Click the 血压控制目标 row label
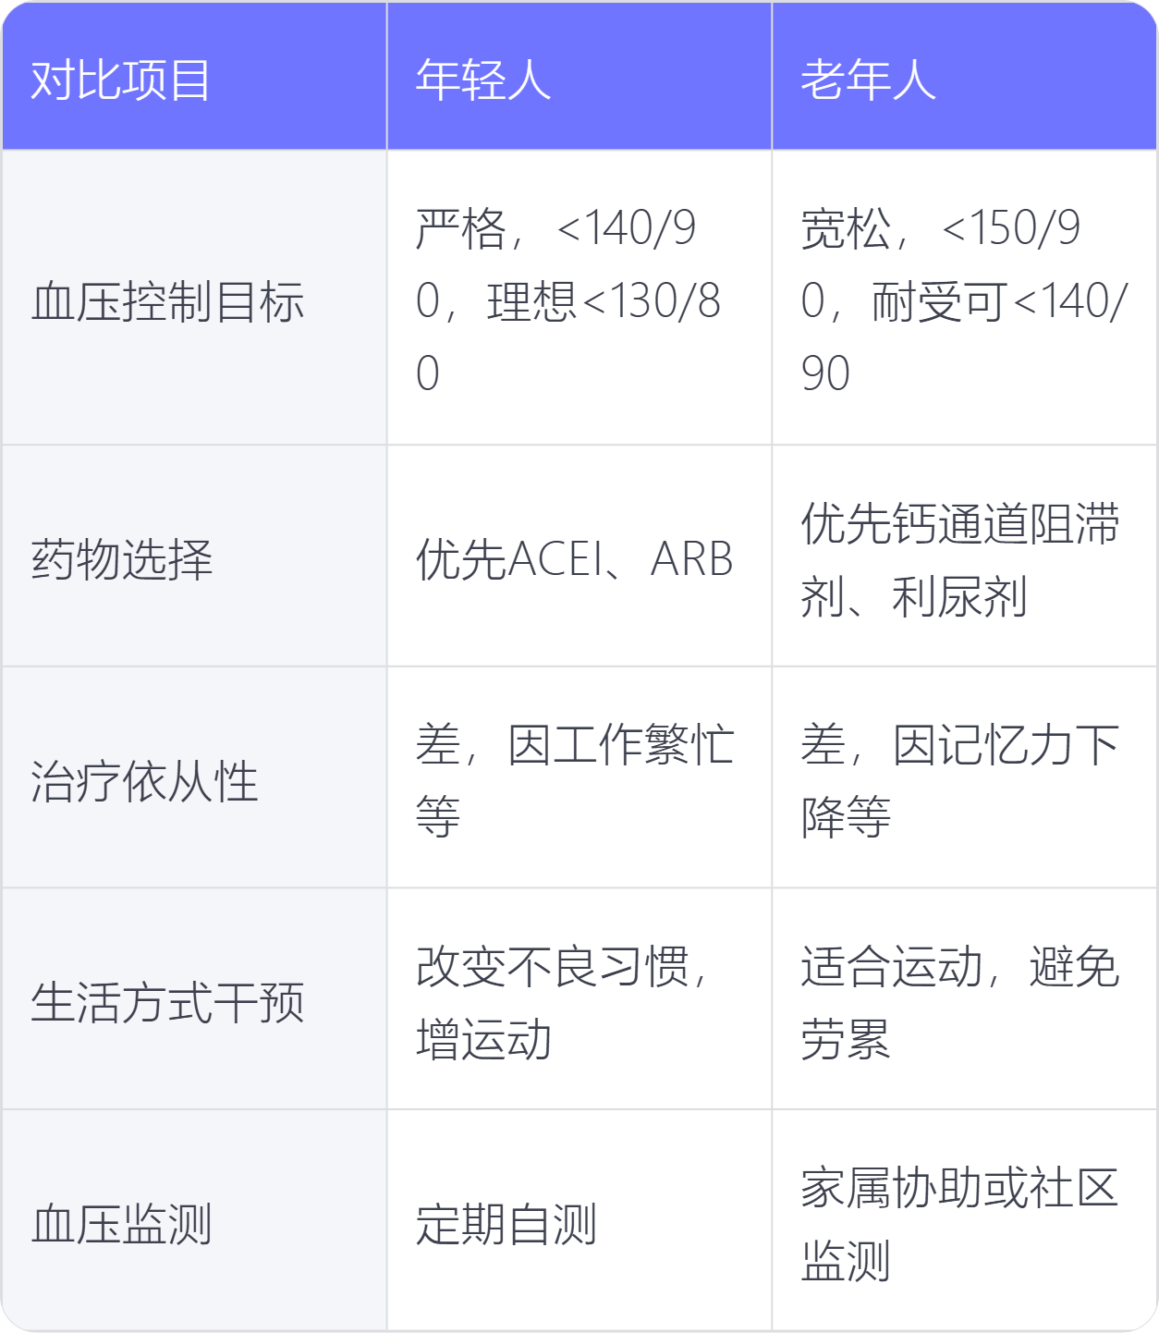 coord(194,298)
